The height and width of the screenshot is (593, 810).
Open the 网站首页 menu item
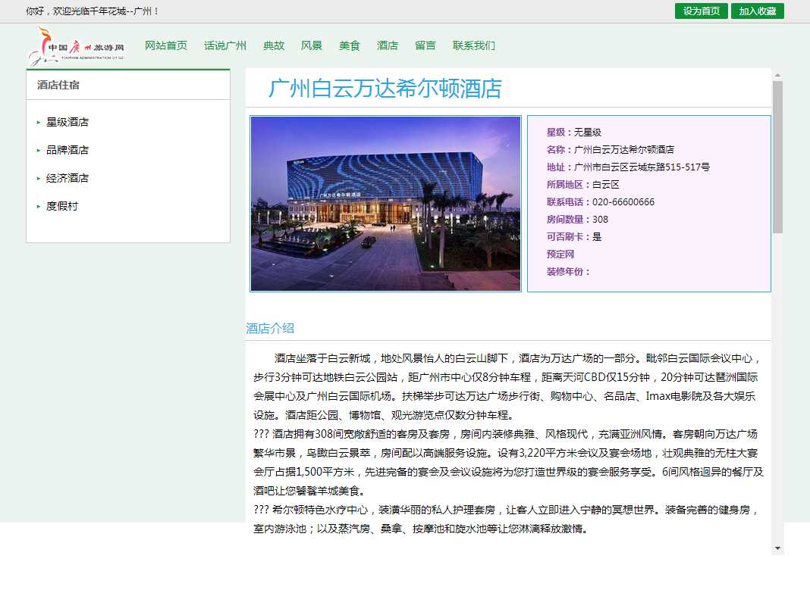(x=166, y=45)
